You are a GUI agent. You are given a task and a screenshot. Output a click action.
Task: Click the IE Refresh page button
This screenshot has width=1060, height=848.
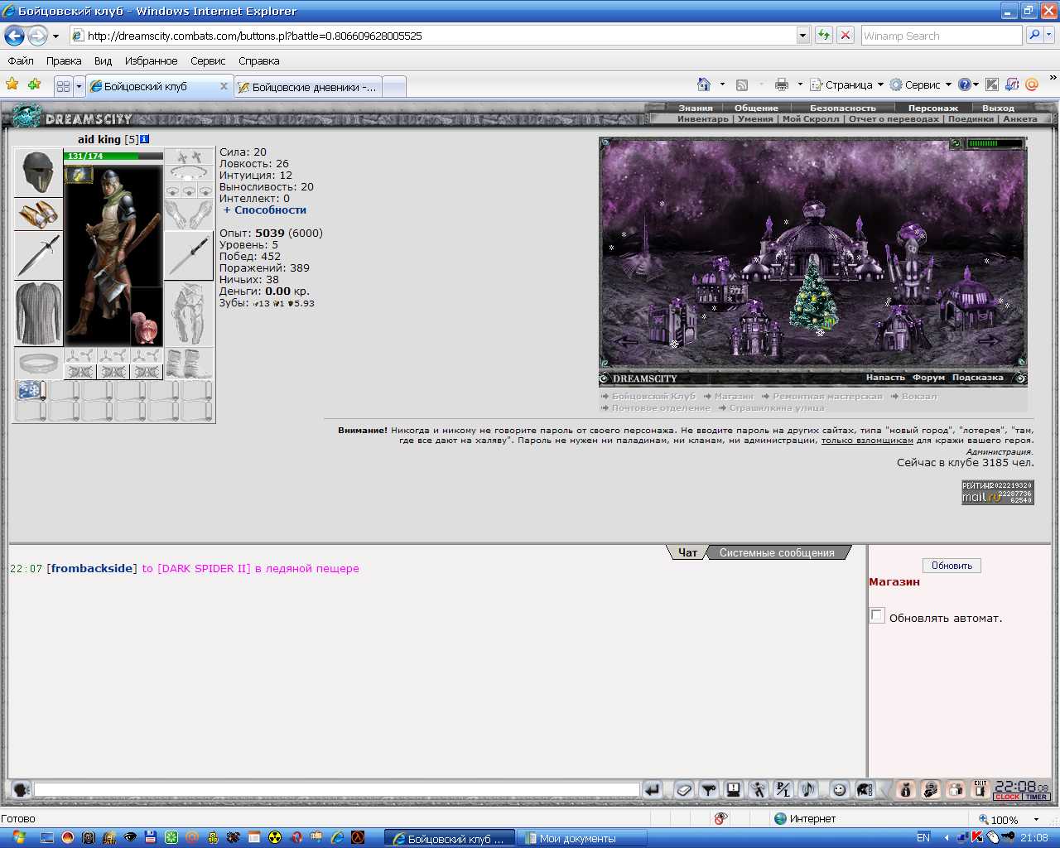coord(824,36)
